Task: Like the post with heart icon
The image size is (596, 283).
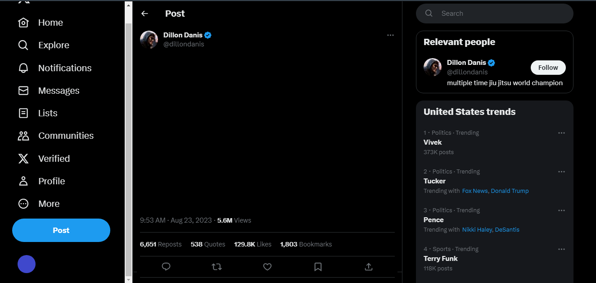Action: pyautogui.click(x=267, y=267)
